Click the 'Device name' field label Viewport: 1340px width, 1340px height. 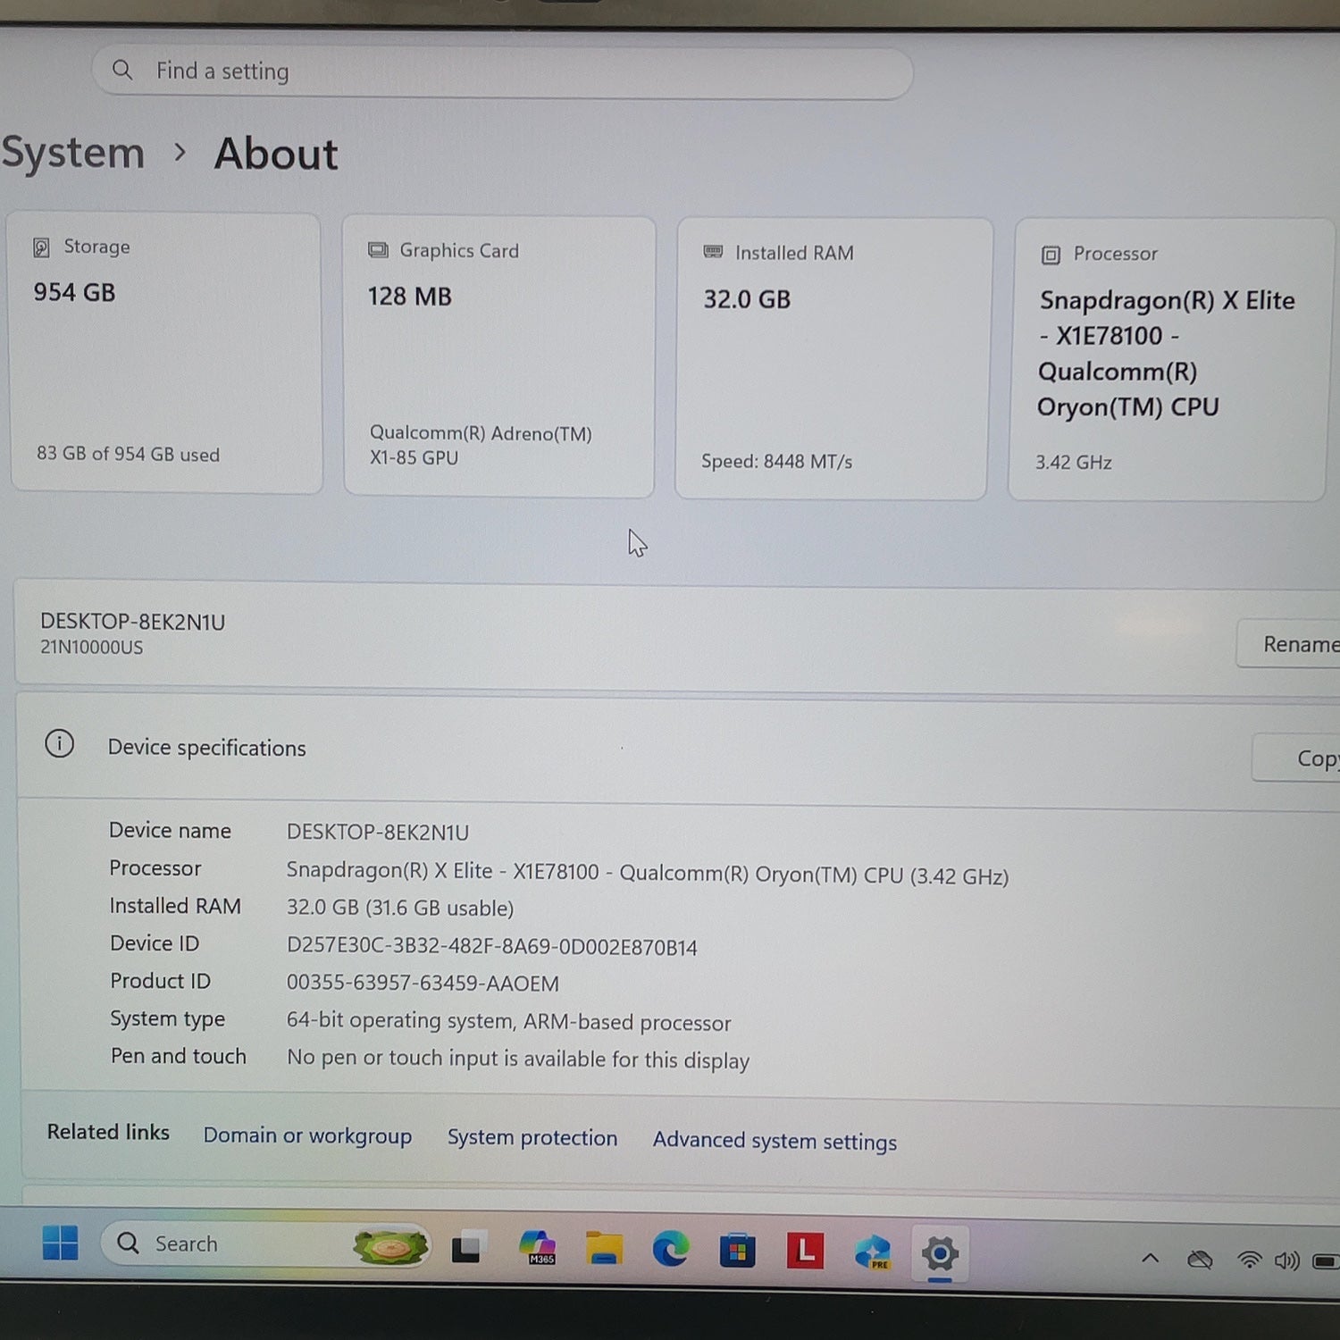point(170,830)
